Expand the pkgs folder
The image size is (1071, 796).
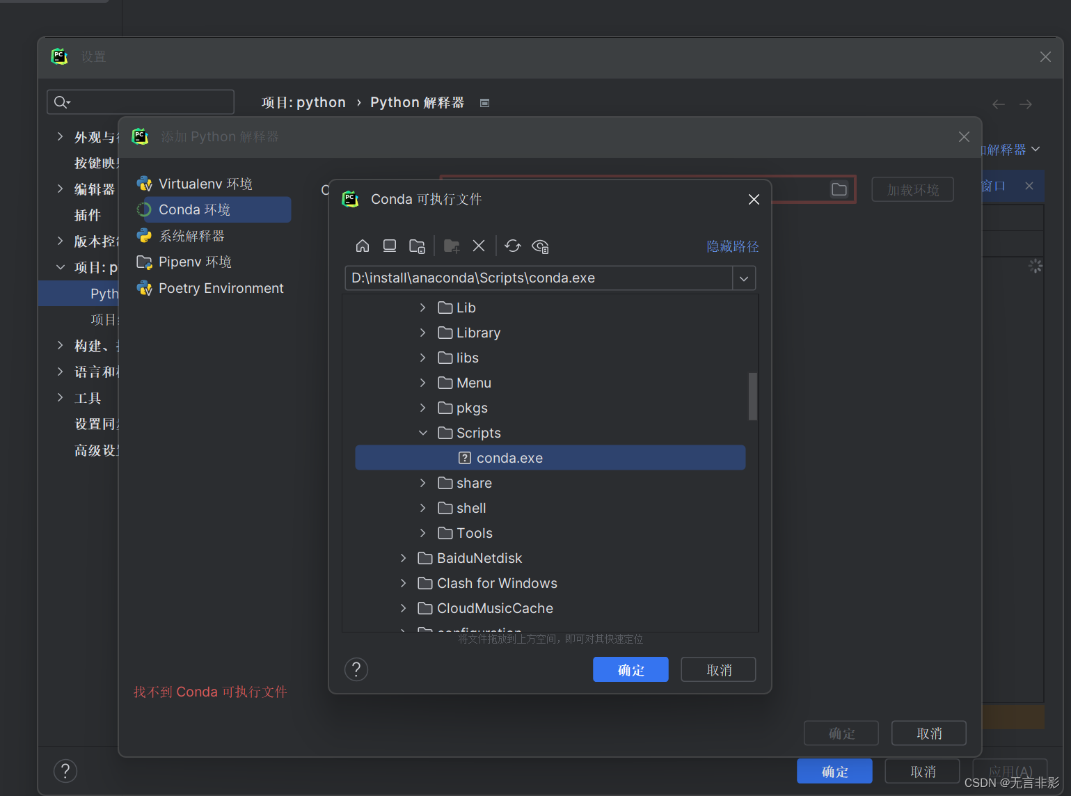[x=422, y=408]
